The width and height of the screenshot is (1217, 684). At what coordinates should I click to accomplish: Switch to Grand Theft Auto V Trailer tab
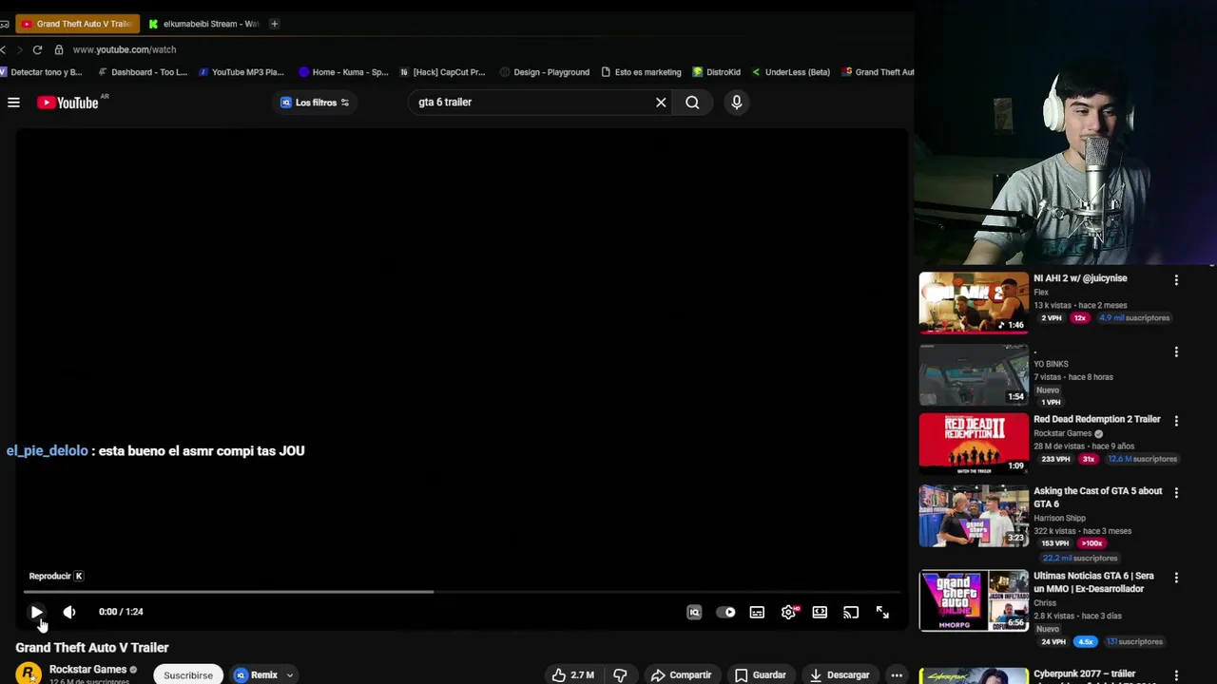(76, 24)
